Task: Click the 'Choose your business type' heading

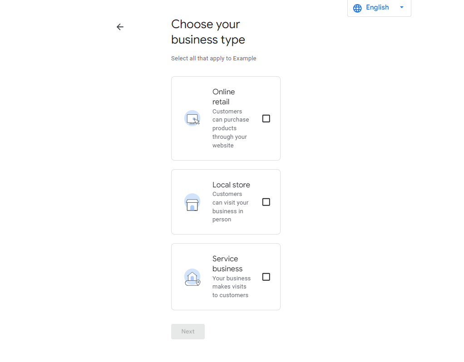Action: click(208, 32)
